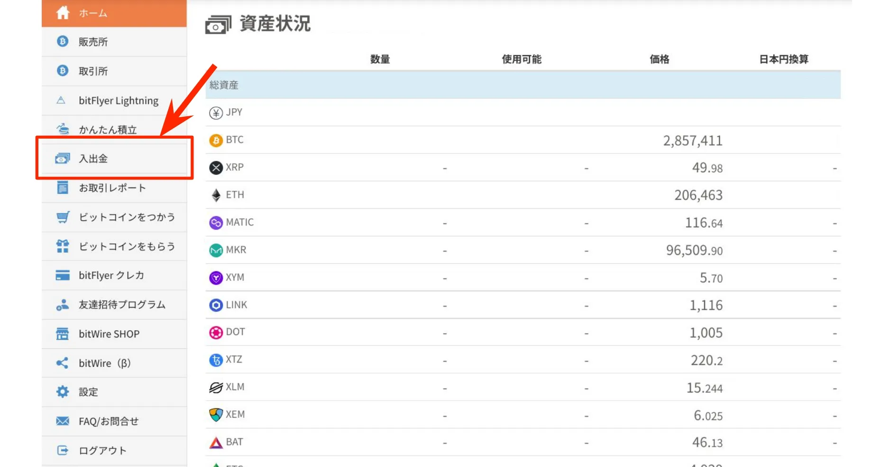
Task: Click the 日本円換算 column header
Action: (783, 59)
